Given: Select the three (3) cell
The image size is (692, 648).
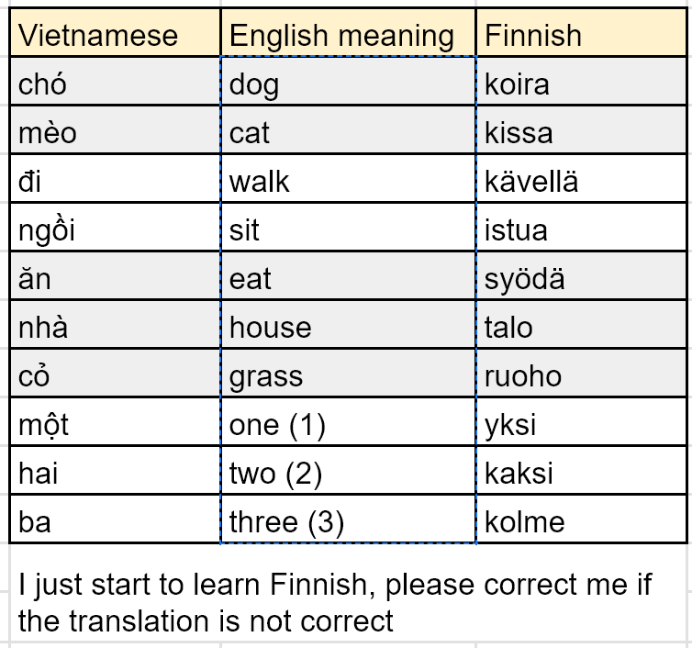Looking at the screenshot, I should (x=348, y=520).
